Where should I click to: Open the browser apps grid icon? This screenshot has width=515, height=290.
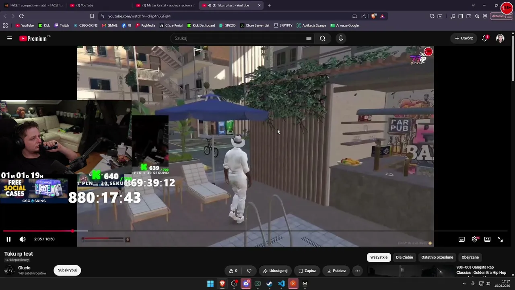5,25
